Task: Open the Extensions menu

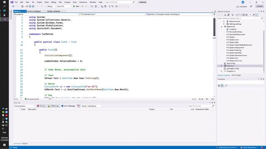Action: pos(83,2)
